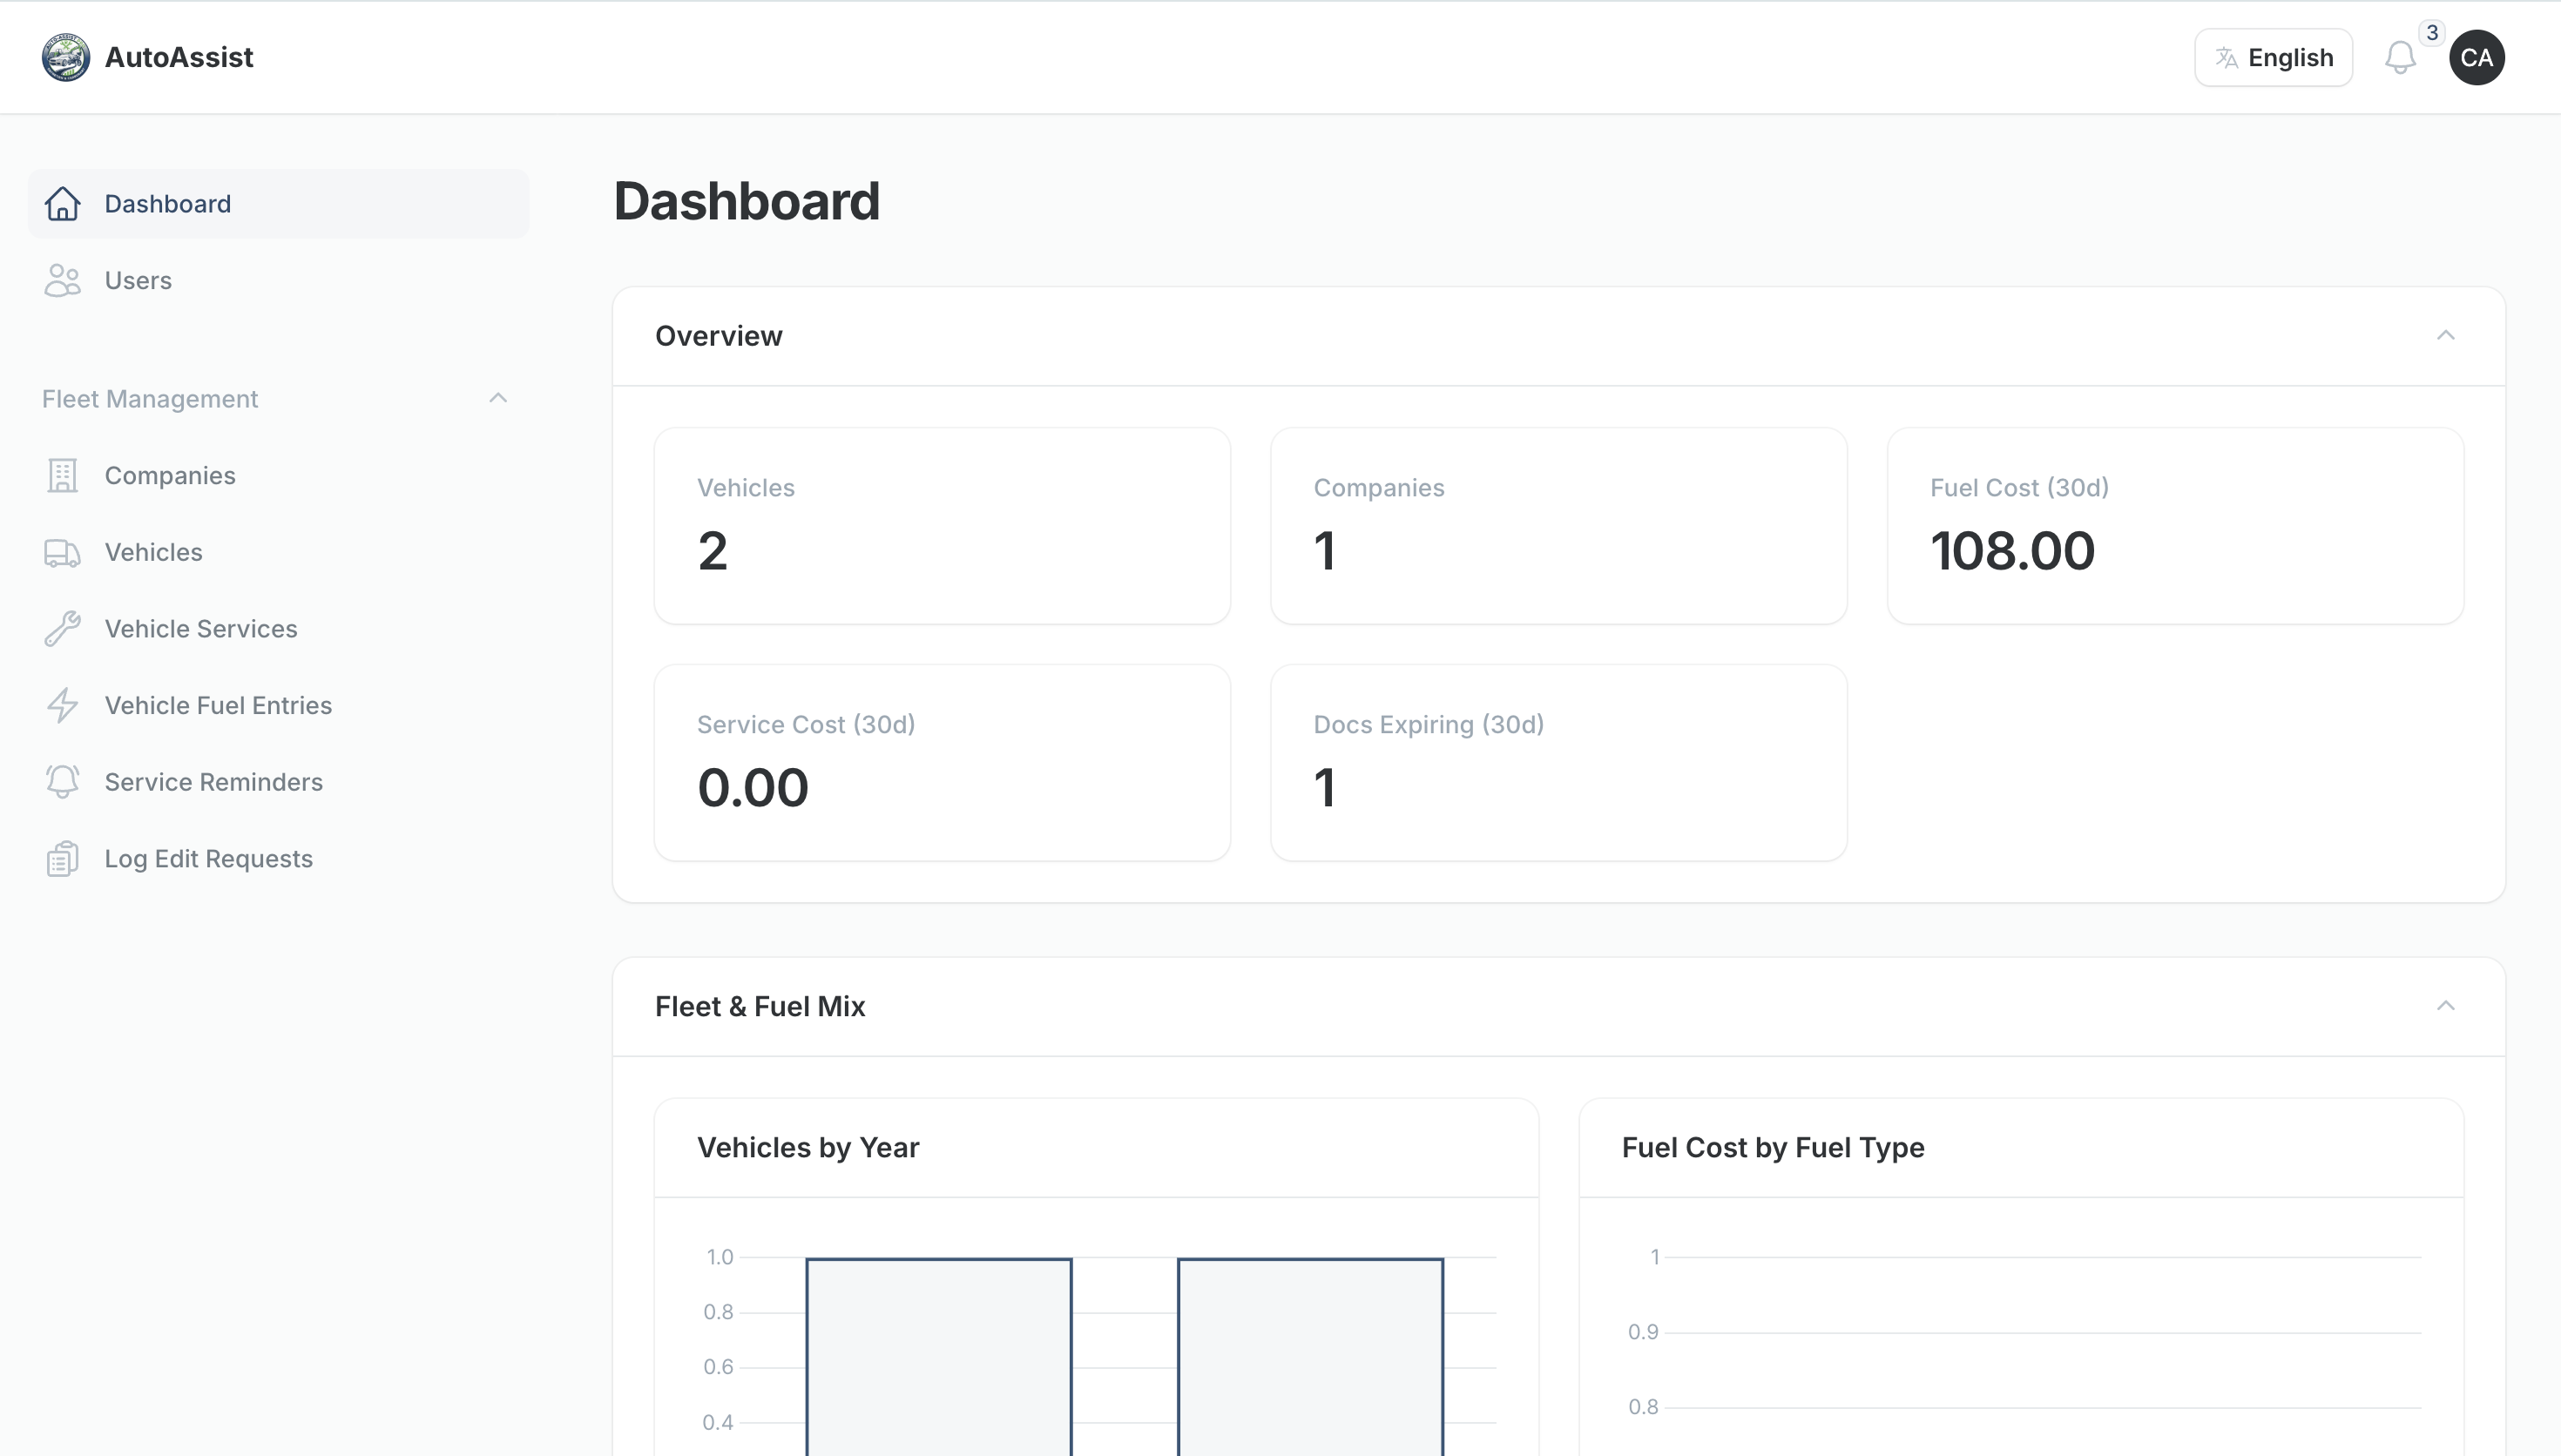Image resolution: width=2561 pixels, height=1456 pixels.
Task: Open the English language selector
Action: pyautogui.click(x=2273, y=57)
